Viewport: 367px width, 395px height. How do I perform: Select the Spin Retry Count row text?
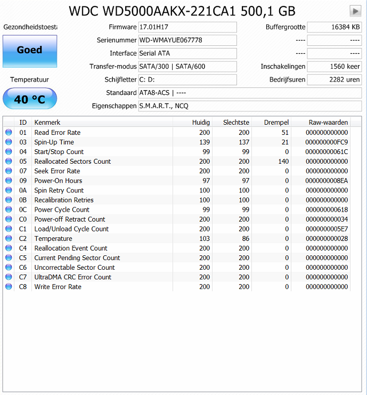click(59, 190)
